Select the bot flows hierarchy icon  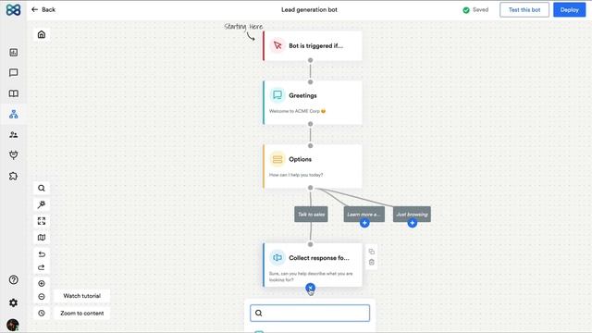pyautogui.click(x=14, y=114)
